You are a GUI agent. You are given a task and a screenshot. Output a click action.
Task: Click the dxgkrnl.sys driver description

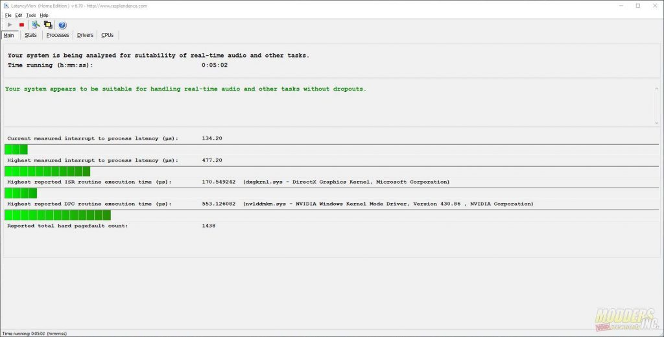(346, 182)
